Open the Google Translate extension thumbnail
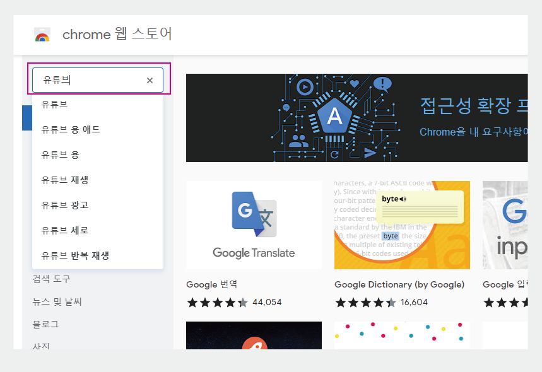 (254, 225)
